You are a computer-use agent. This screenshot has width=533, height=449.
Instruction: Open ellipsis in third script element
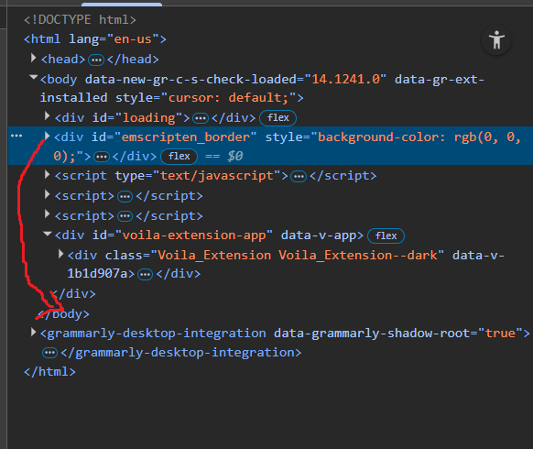pos(125,216)
